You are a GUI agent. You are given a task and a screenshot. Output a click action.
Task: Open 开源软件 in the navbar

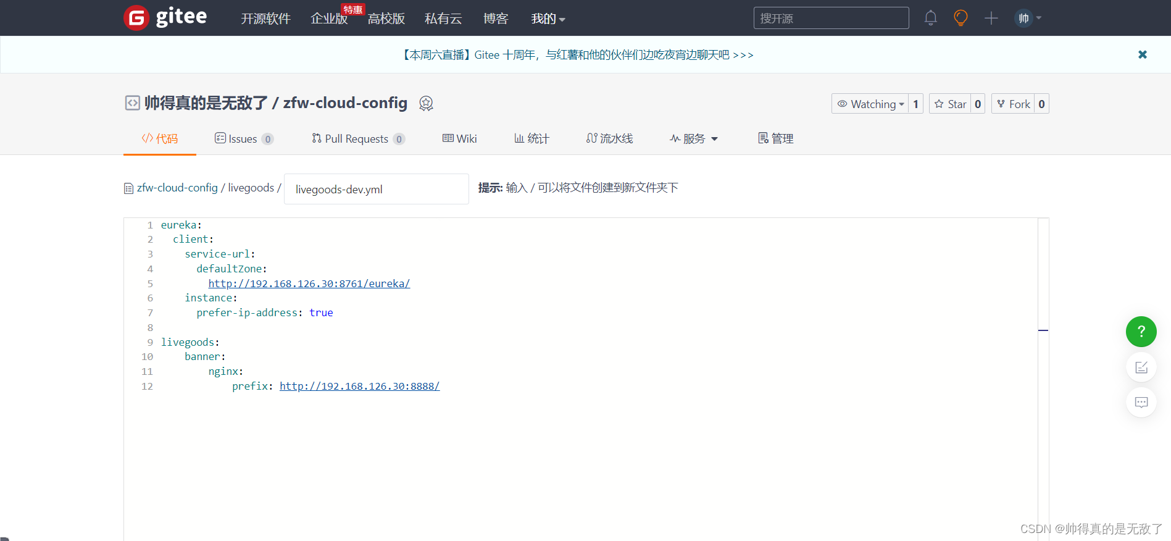pyautogui.click(x=265, y=19)
